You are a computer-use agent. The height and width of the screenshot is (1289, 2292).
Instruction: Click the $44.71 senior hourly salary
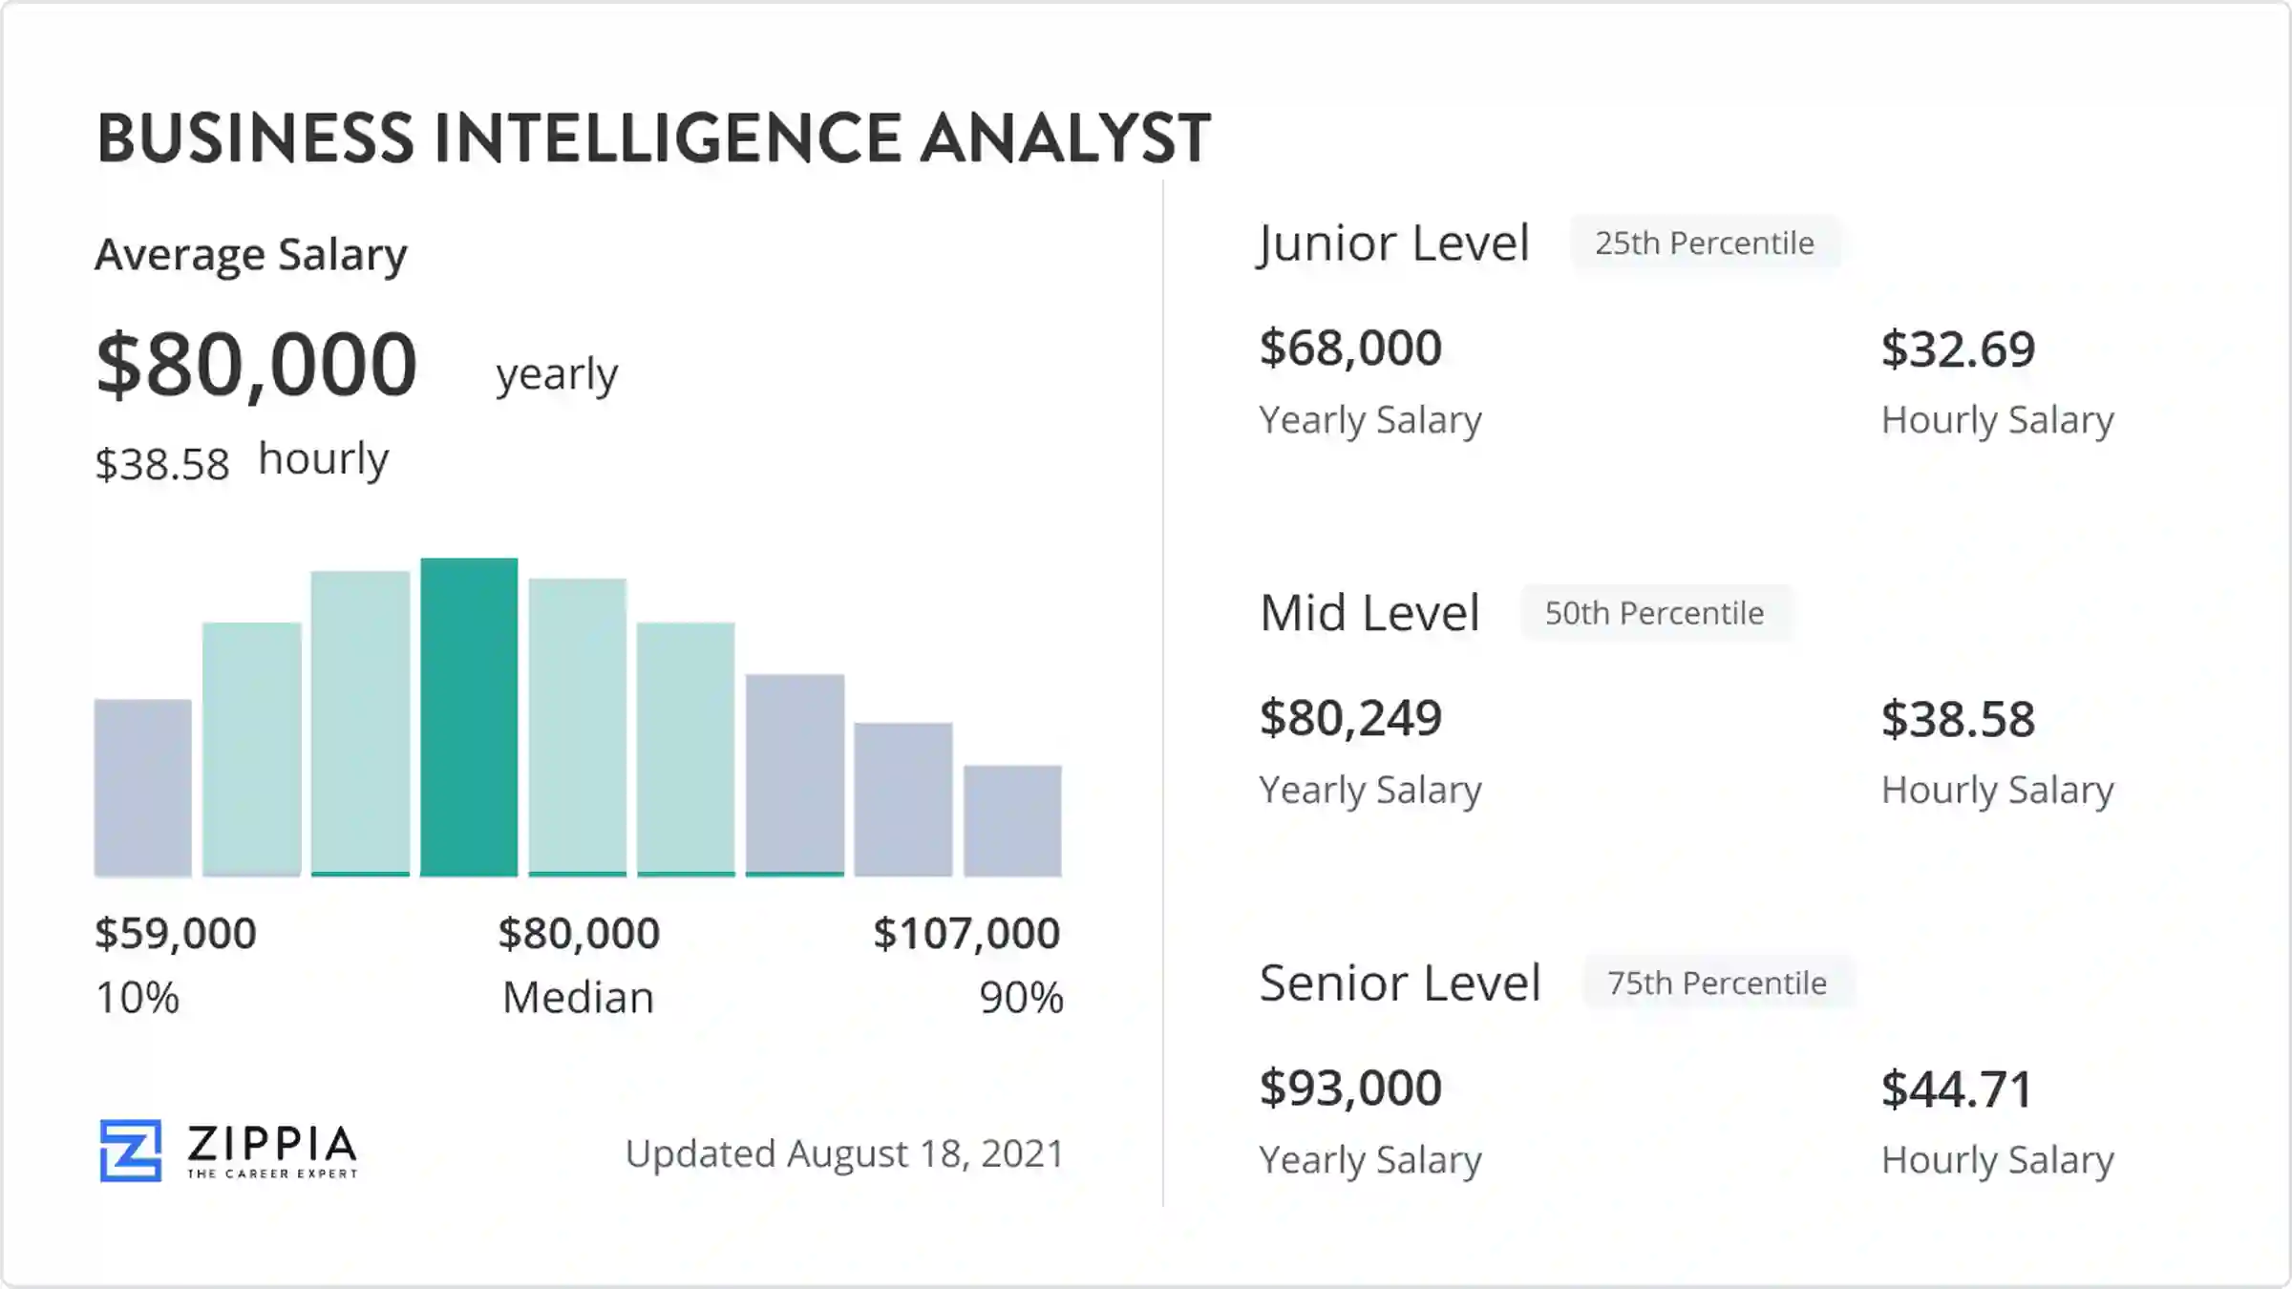click(x=1957, y=1089)
